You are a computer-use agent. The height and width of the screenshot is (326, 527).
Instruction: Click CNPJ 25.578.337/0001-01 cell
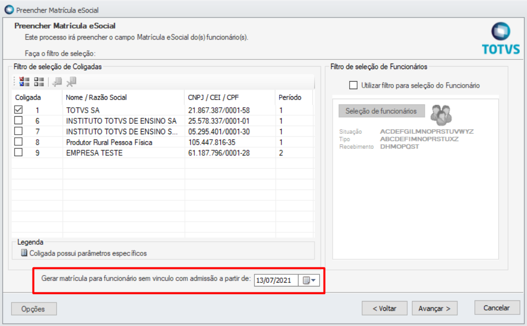click(230, 121)
